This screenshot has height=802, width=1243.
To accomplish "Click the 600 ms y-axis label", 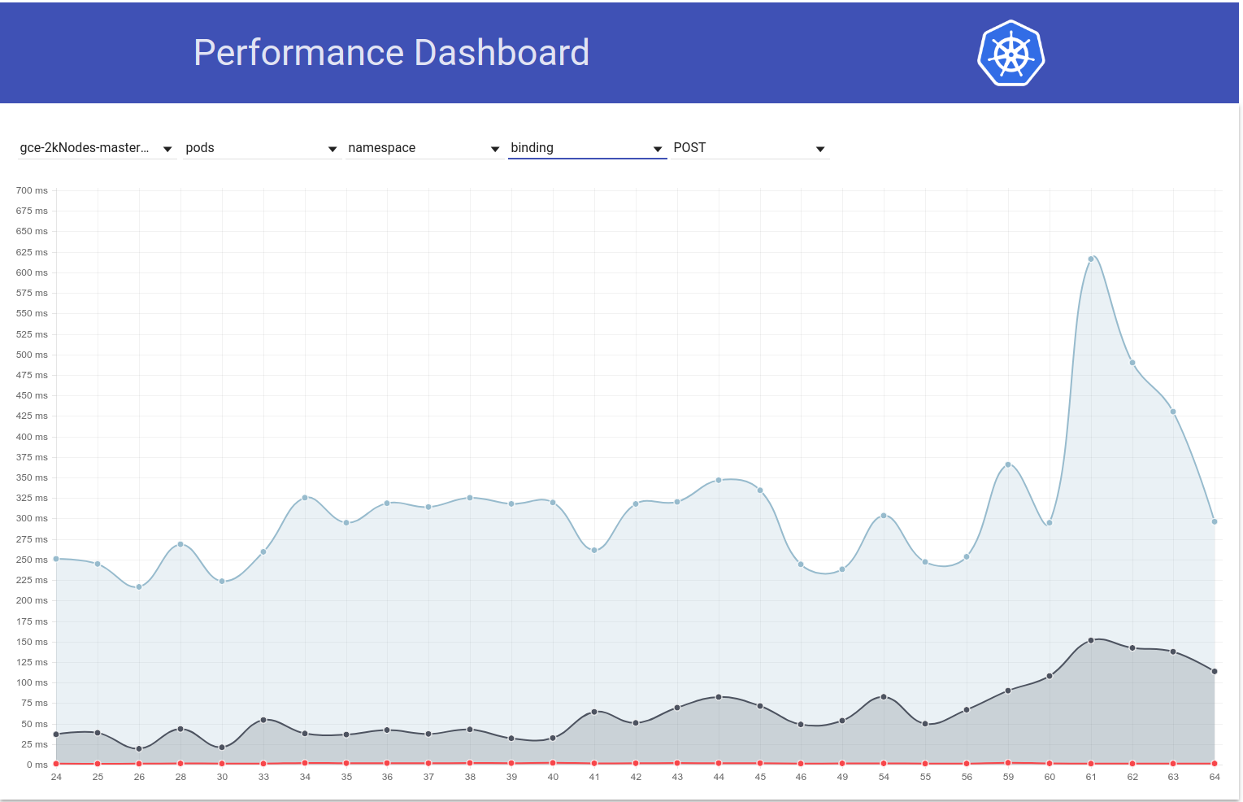I will click(32, 272).
